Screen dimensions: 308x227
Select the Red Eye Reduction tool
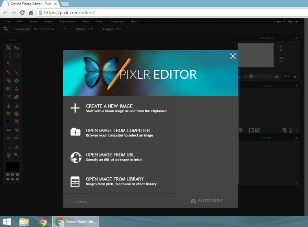click(9, 130)
